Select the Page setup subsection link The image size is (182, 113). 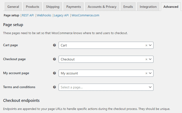11,15
